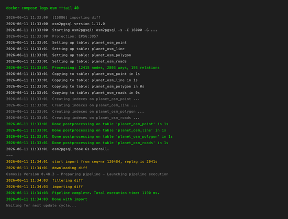Click the docker compose logs command line
The image size is (288, 219).
coord(42,8)
